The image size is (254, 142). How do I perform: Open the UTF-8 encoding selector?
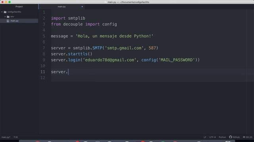(x=212, y=137)
